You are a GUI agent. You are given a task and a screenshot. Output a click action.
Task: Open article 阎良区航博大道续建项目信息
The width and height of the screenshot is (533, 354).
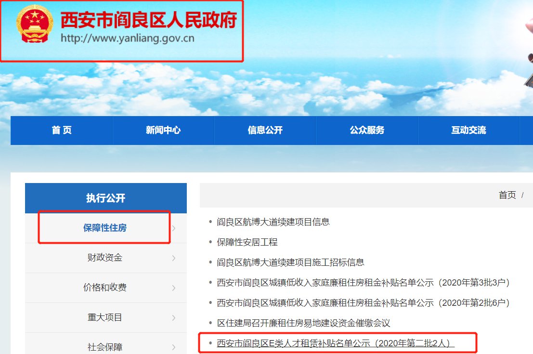pos(273,222)
